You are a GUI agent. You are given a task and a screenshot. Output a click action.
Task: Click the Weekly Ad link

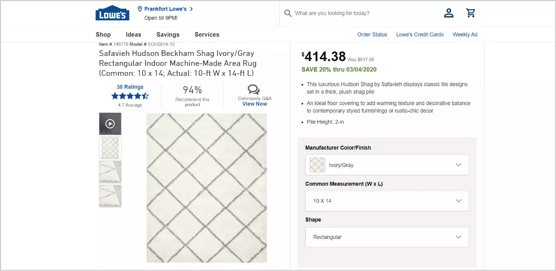coord(465,35)
